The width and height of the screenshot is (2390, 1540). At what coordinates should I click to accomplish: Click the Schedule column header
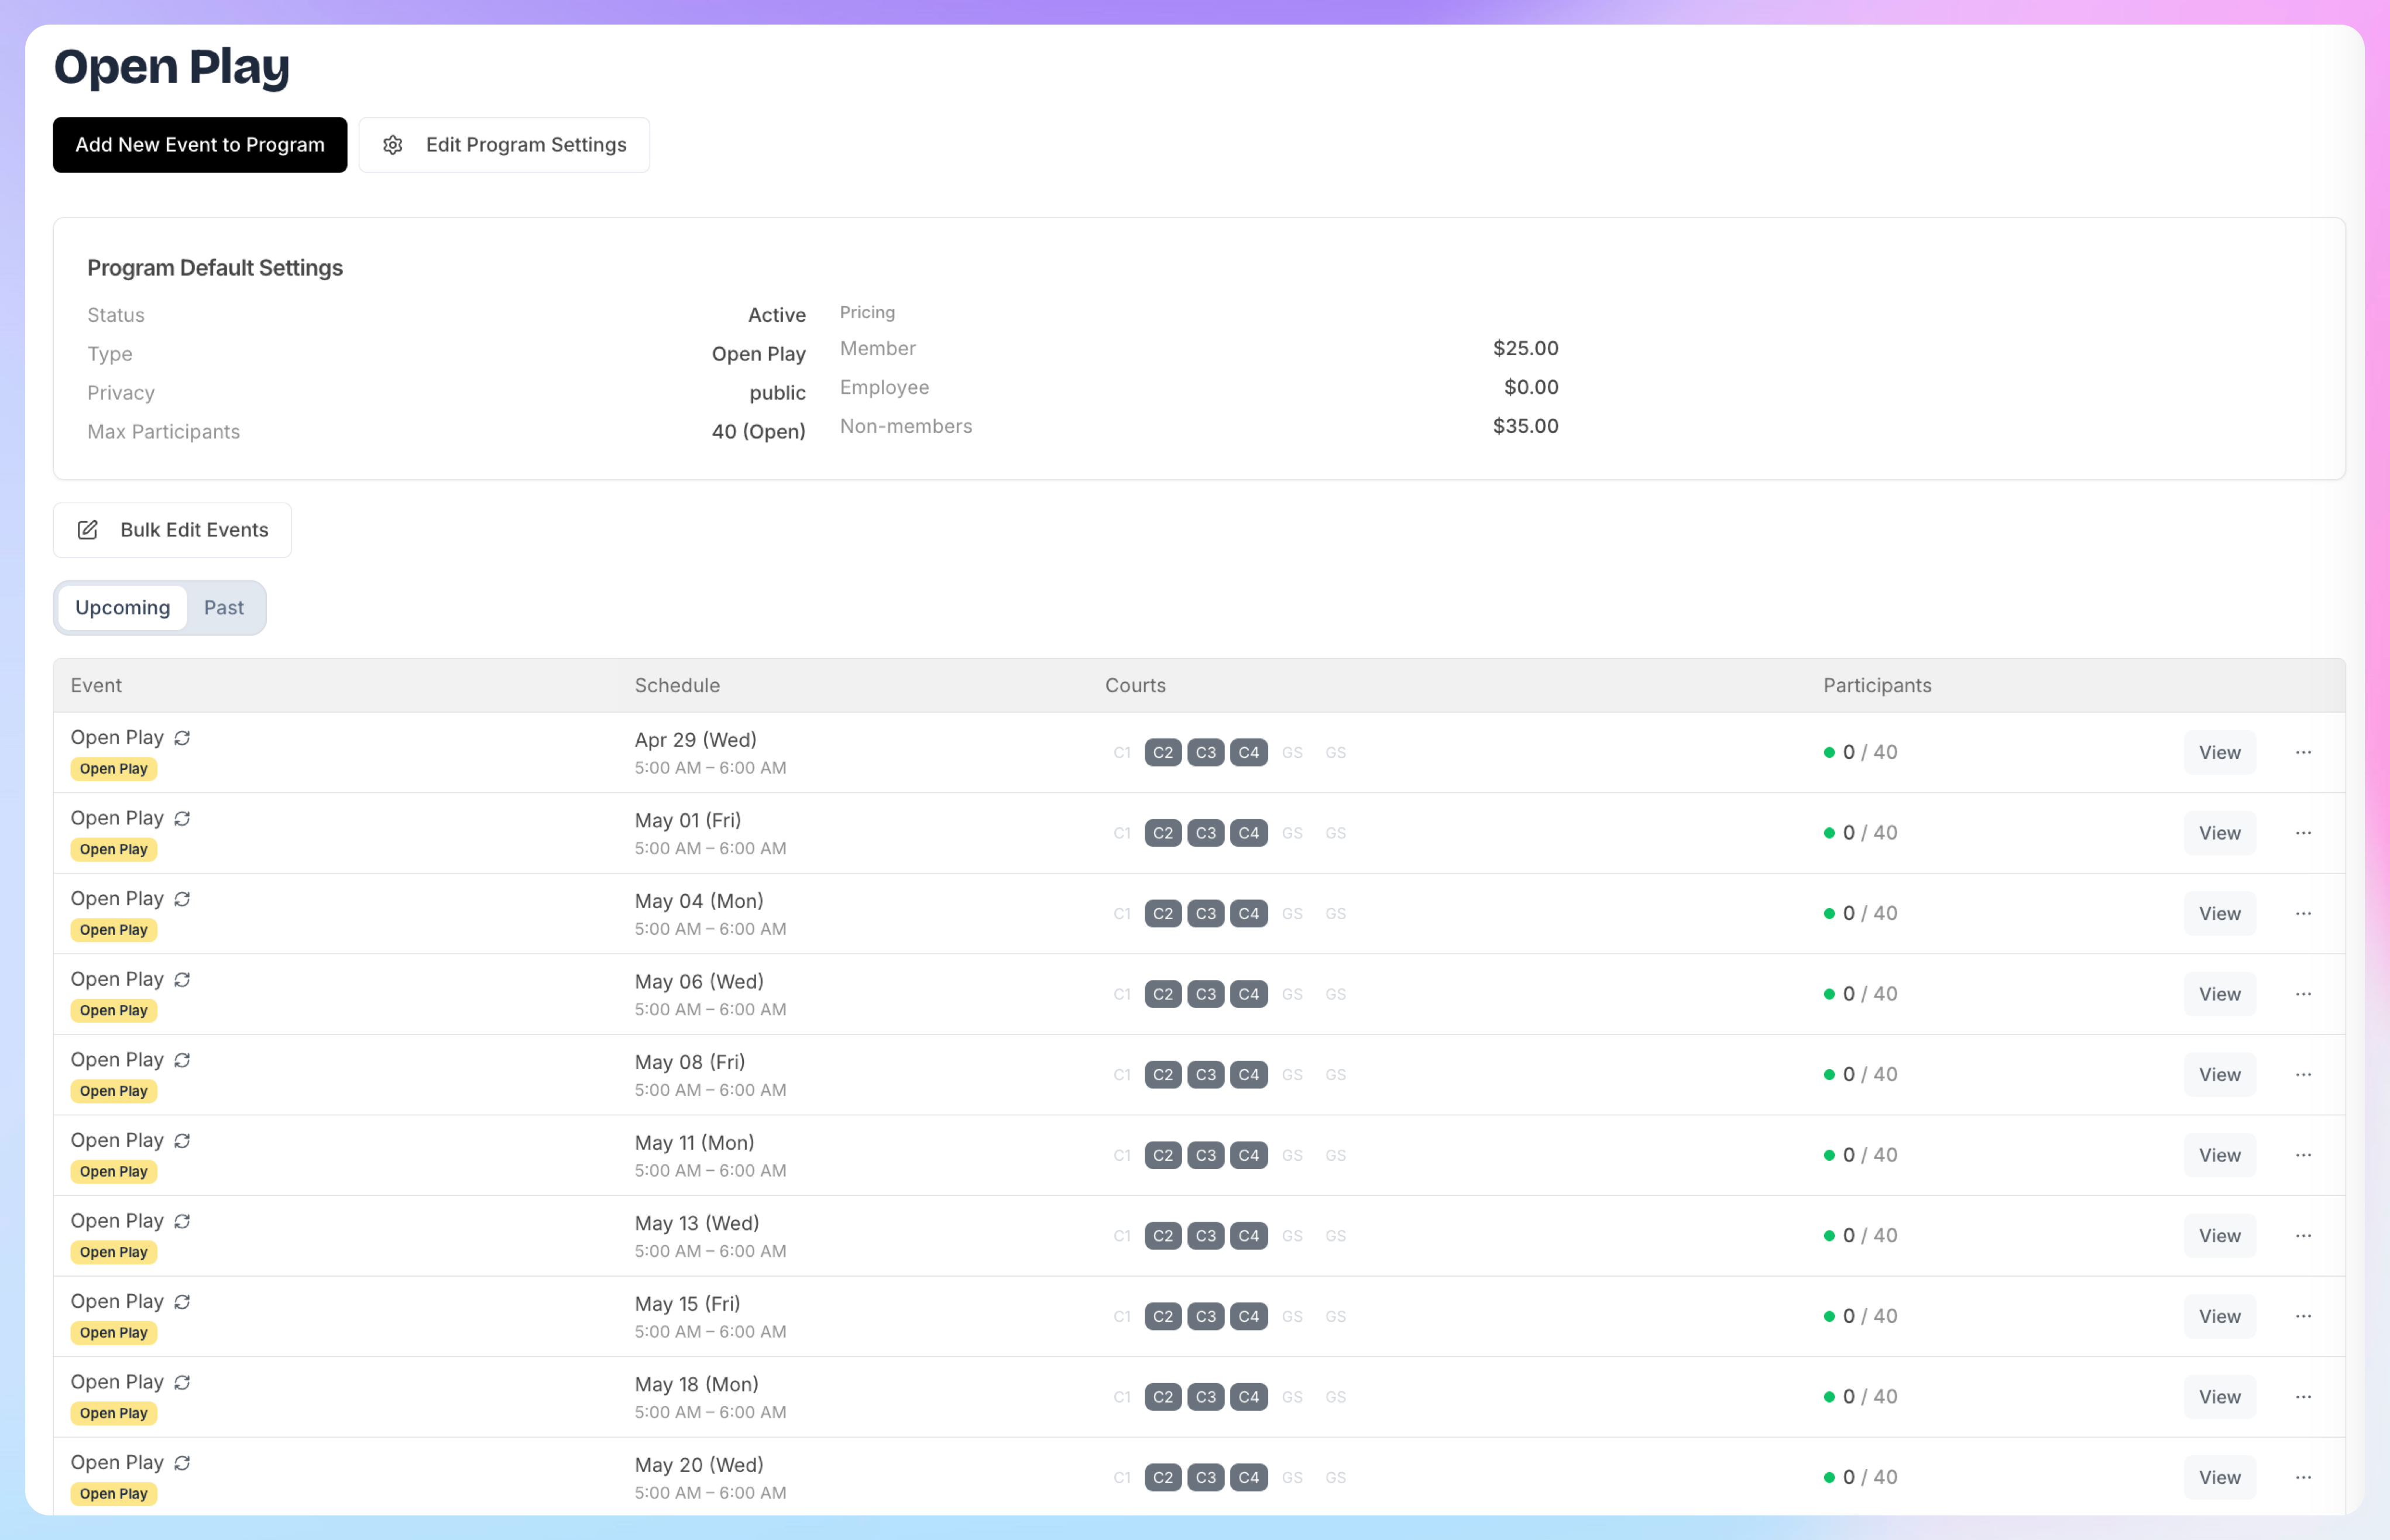(677, 686)
